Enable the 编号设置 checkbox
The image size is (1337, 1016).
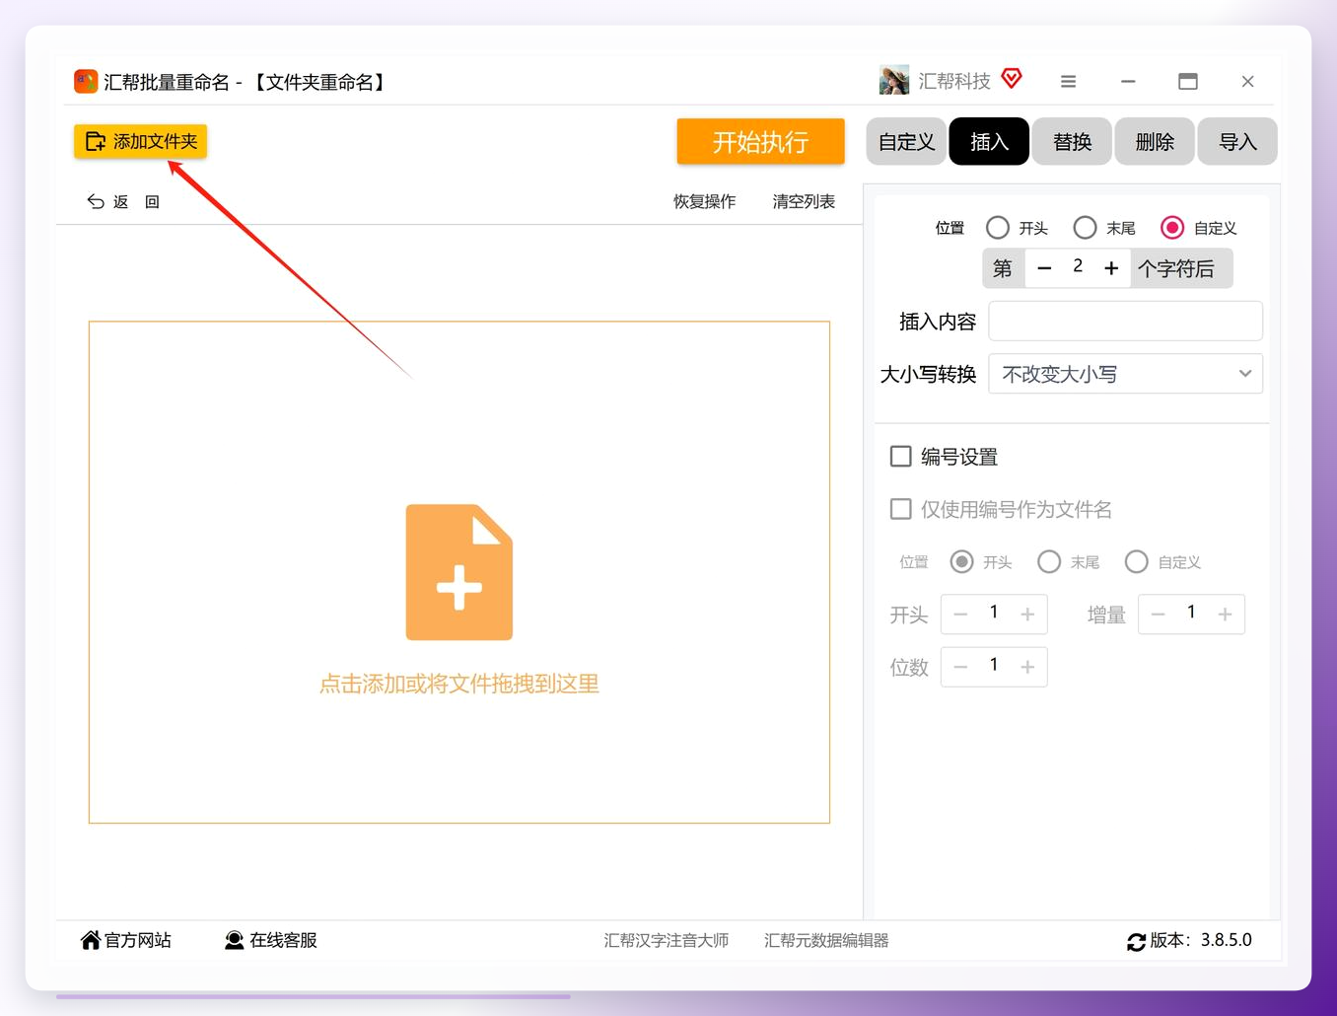tap(900, 456)
